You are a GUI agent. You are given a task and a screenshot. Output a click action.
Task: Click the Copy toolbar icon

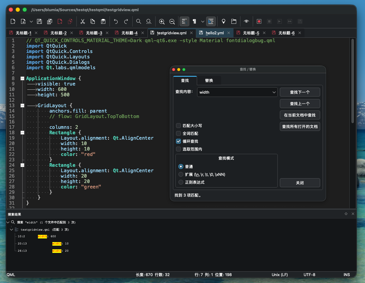click(93, 21)
